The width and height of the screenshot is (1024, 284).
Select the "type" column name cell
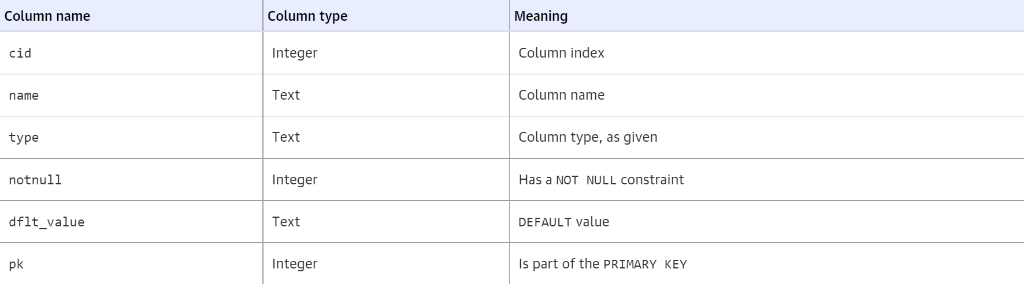click(x=131, y=137)
